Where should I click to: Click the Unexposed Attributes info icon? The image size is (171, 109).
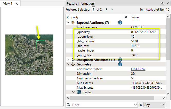click(x=120, y=60)
